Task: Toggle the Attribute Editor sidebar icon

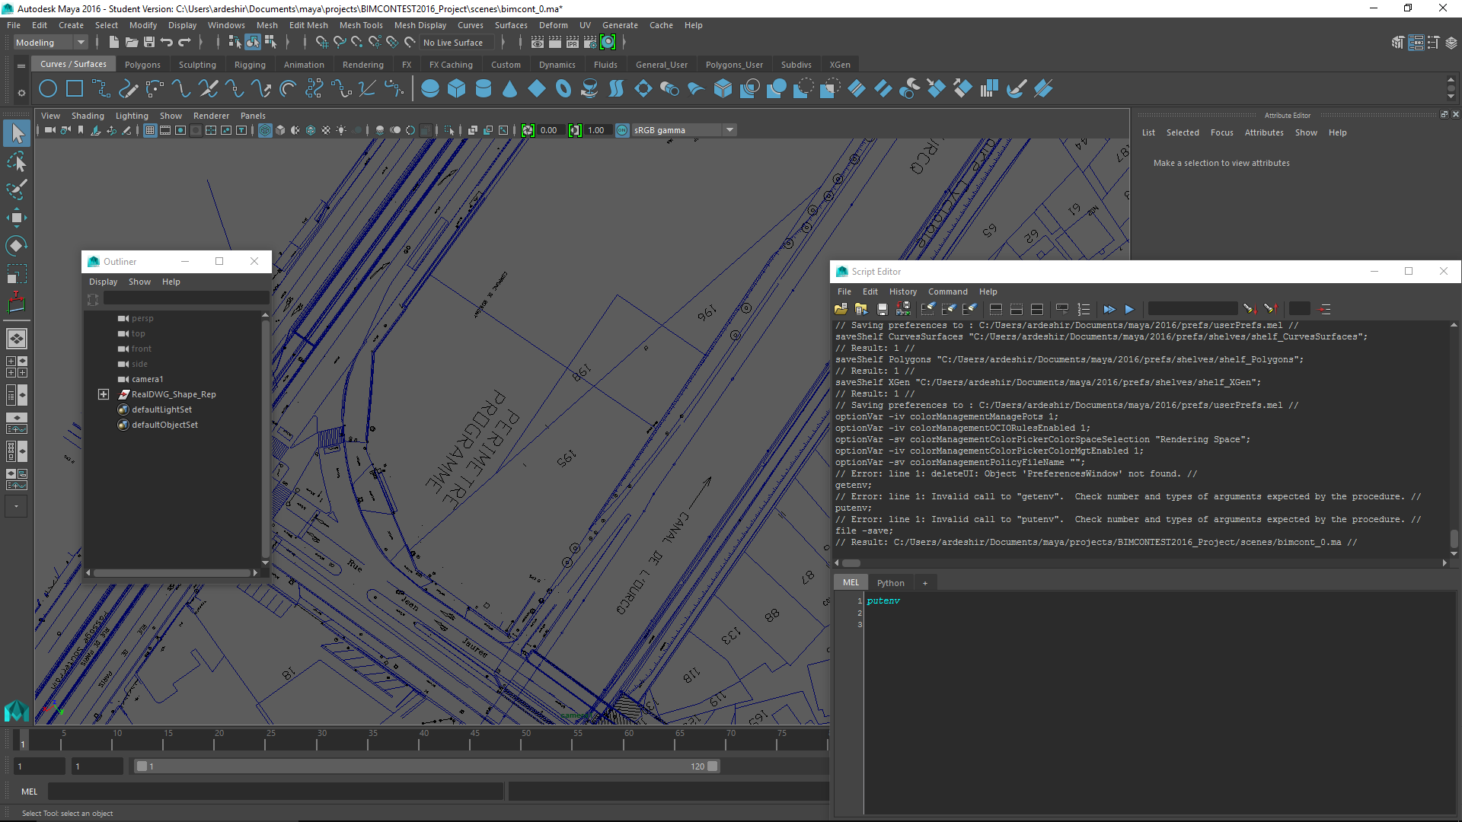Action: coord(1416,43)
